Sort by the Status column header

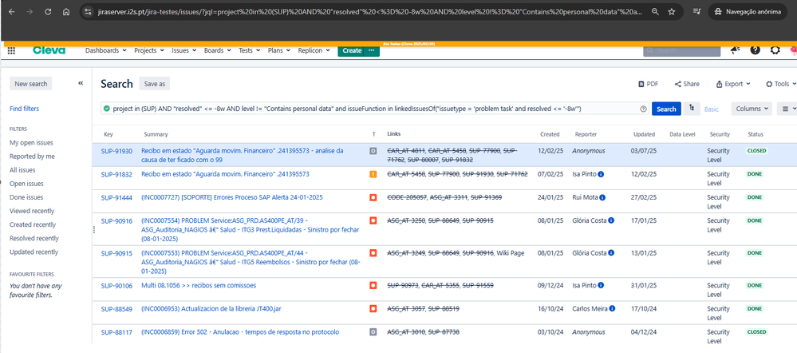pyautogui.click(x=756, y=134)
